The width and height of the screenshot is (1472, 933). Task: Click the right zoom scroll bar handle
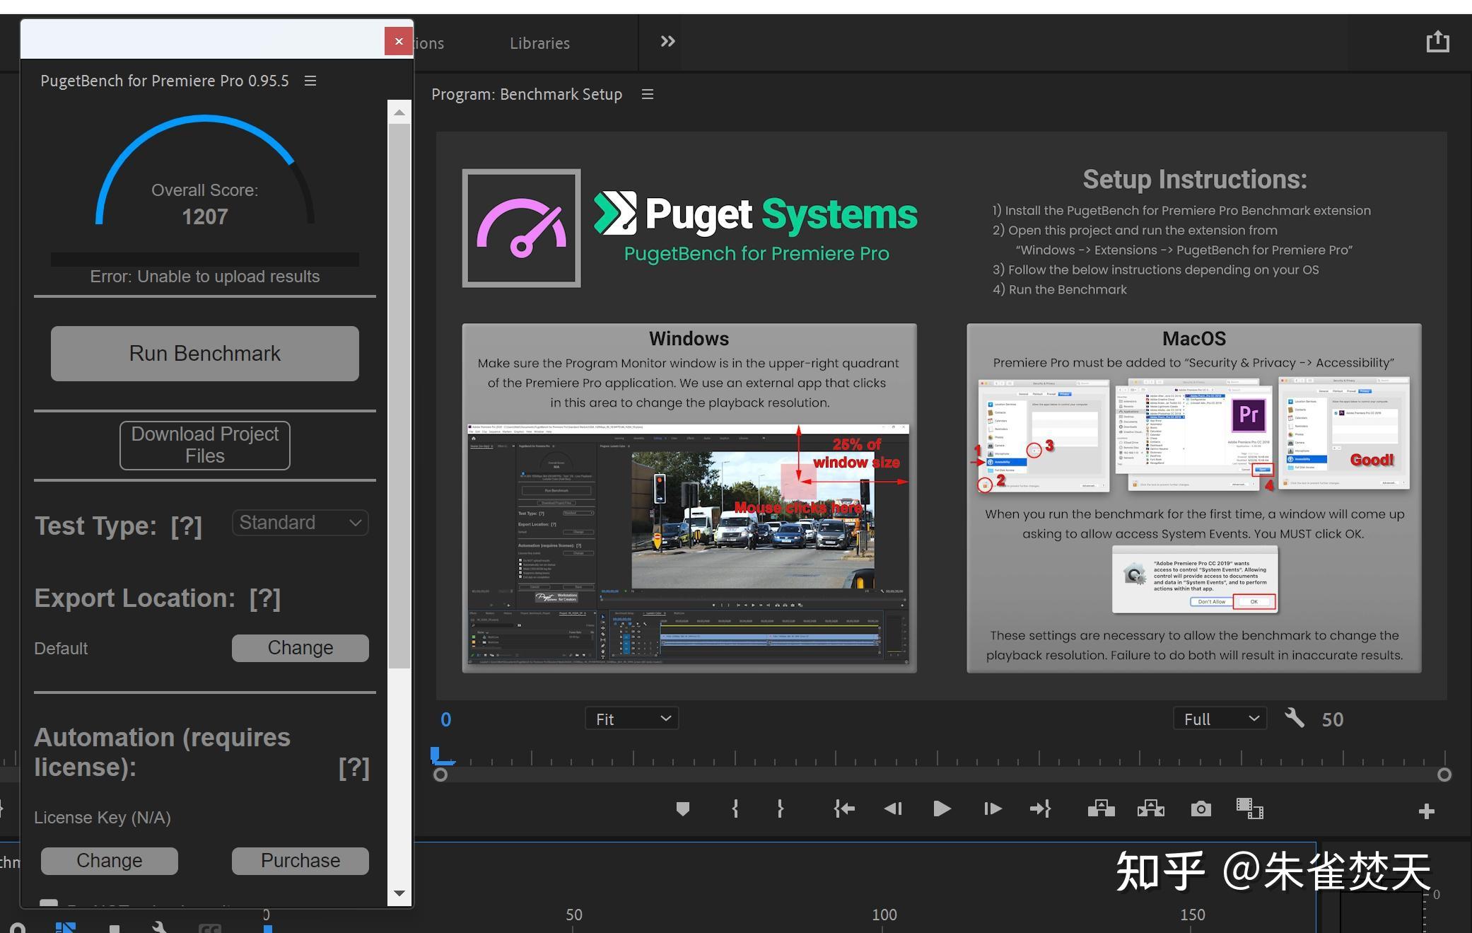coord(1444,775)
